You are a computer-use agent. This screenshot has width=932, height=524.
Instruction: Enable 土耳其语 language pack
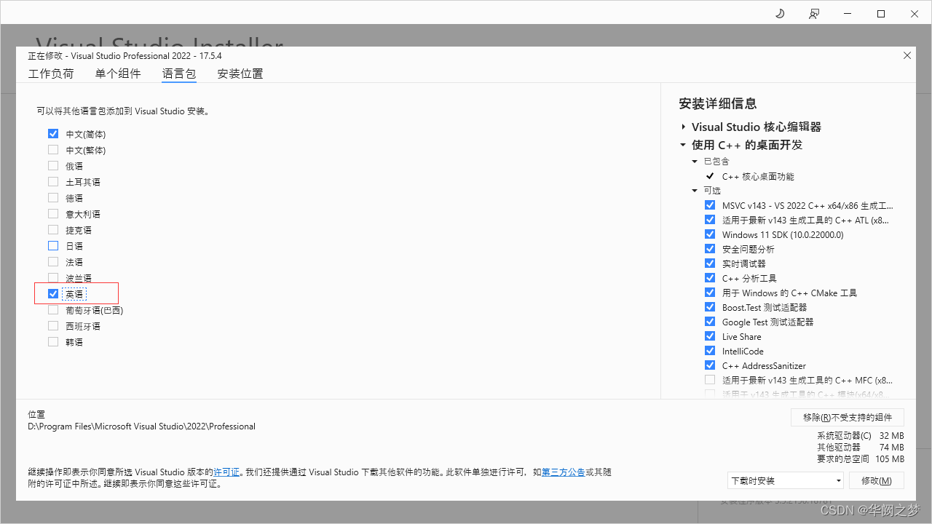click(53, 182)
